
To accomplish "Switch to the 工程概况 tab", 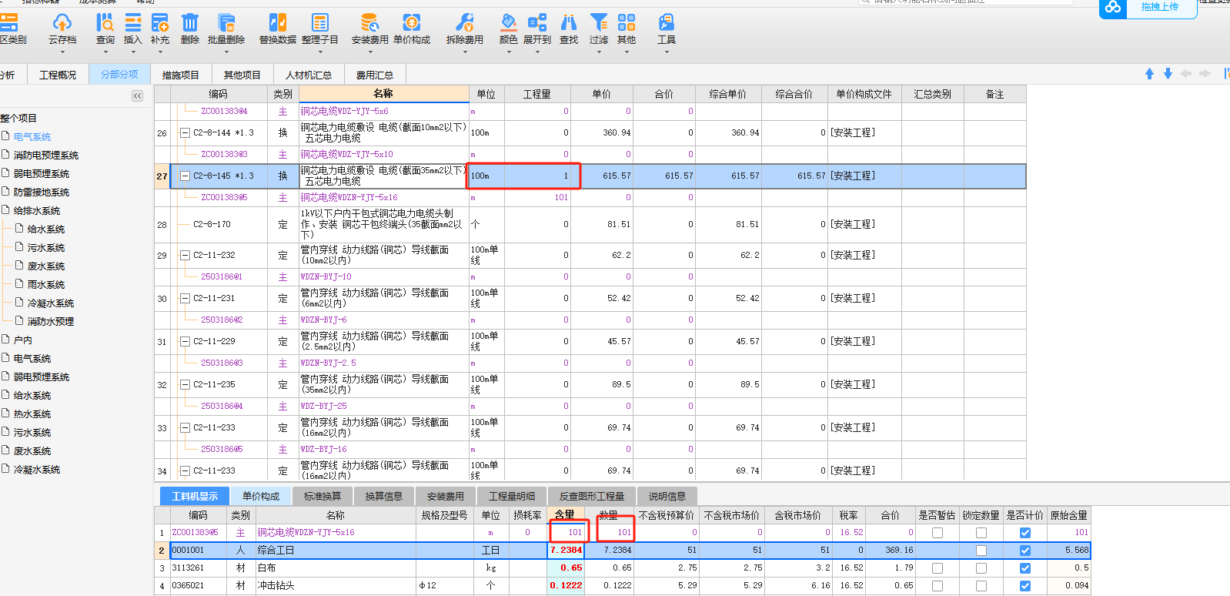I will point(58,75).
